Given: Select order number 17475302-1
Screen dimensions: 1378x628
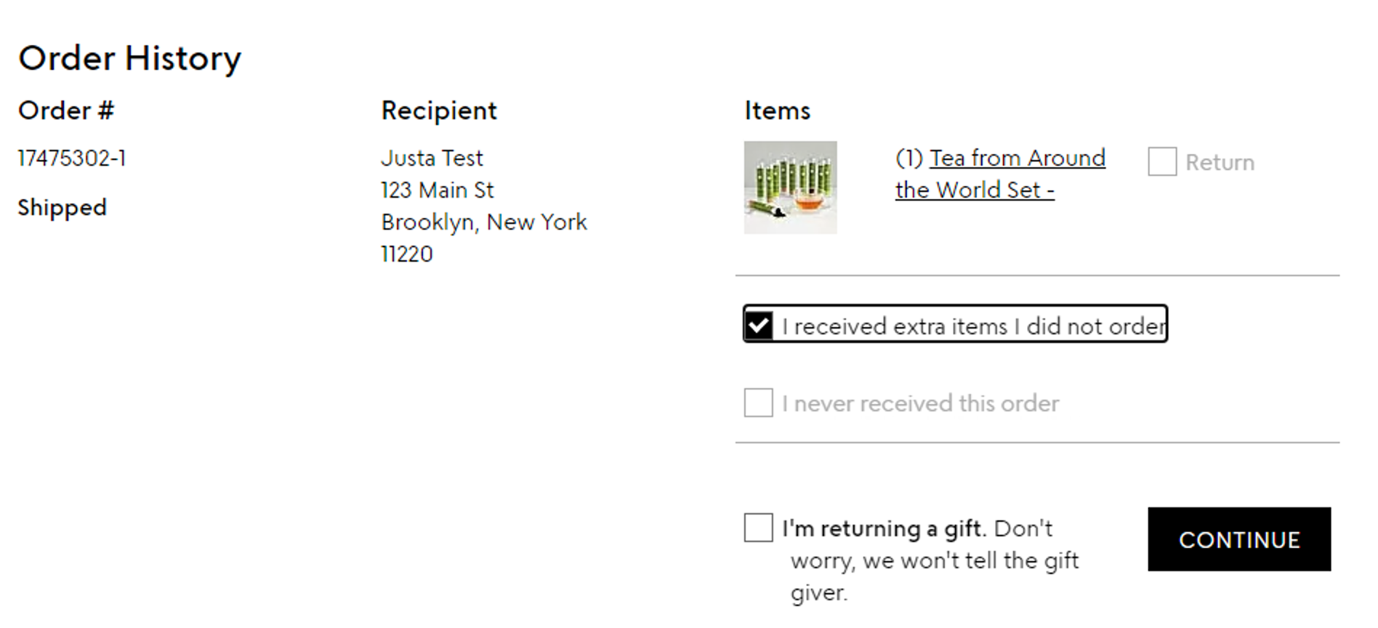Looking at the screenshot, I should (x=72, y=158).
